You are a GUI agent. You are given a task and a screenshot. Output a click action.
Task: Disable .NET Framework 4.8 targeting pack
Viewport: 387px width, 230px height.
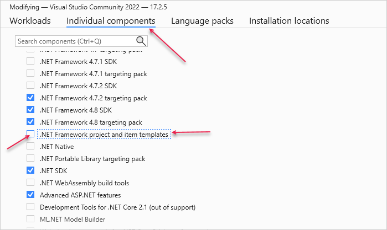30,122
